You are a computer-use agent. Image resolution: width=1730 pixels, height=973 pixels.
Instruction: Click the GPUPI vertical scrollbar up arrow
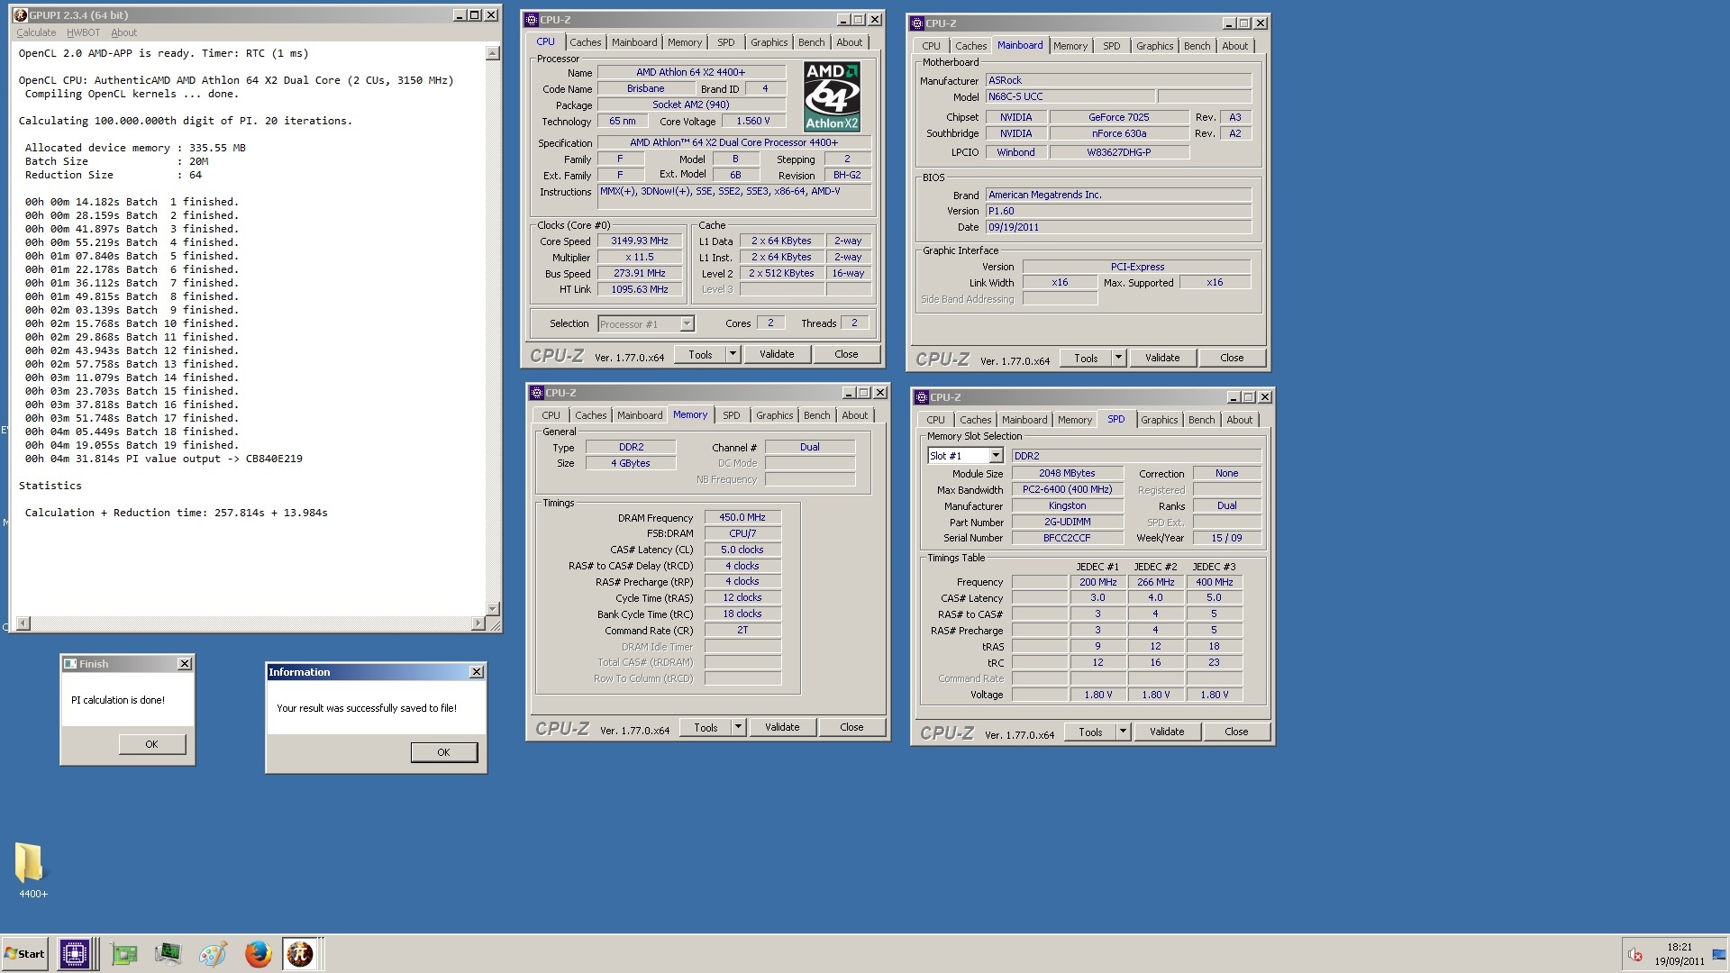[492, 53]
